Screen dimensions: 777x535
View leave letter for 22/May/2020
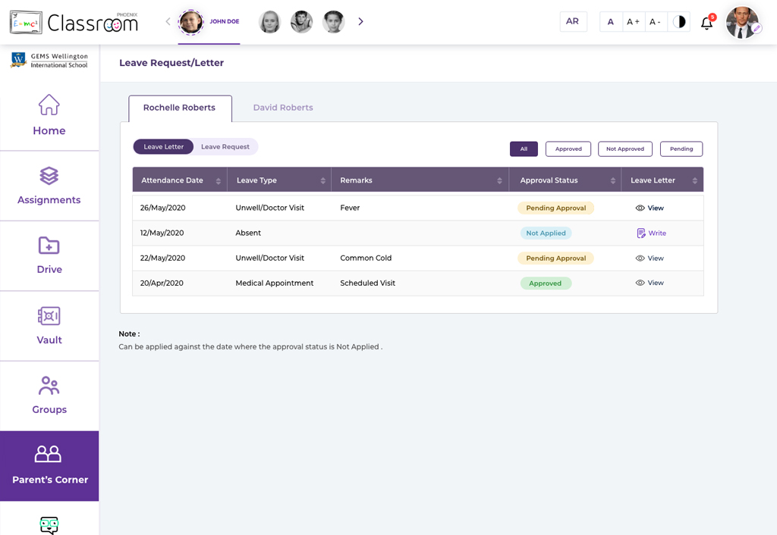(650, 258)
